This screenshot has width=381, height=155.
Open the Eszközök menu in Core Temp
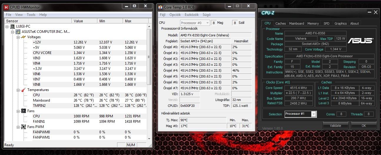tap(192, 15)
